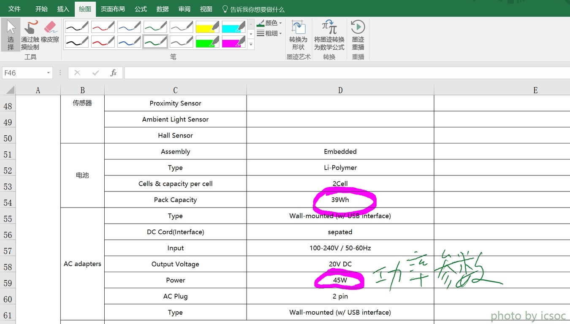The height and width of the screenshot is (324, 570).
Task: Select the blue pen in the gallery
Action: tap(129, 26)
